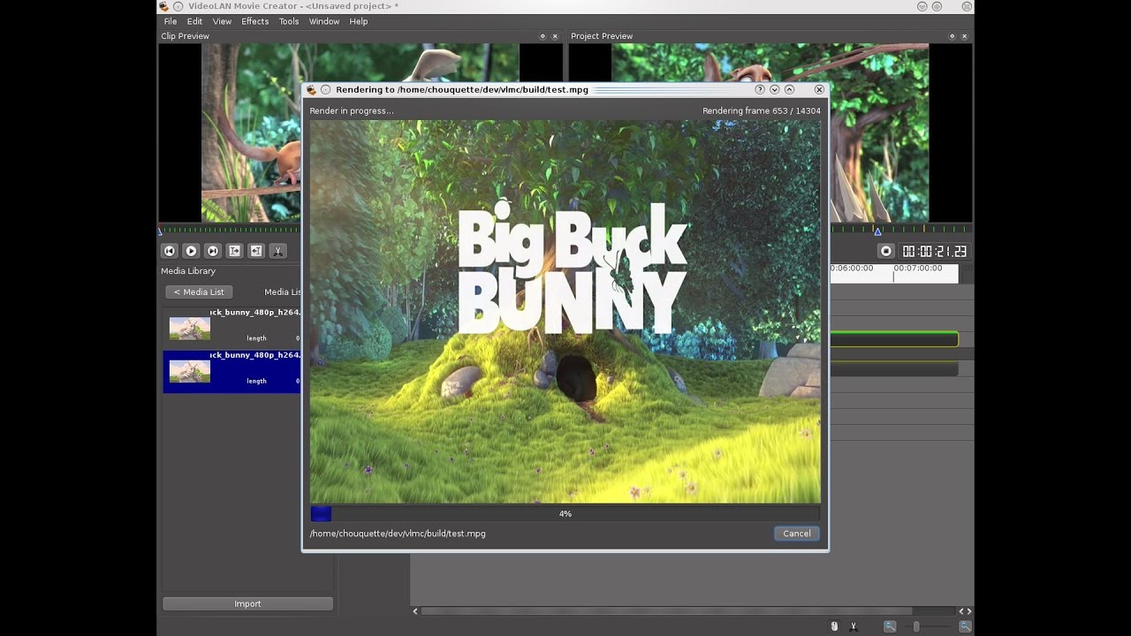Set the clip end marker
Viewport: 1131px width, 636px height.
(256, 251)
